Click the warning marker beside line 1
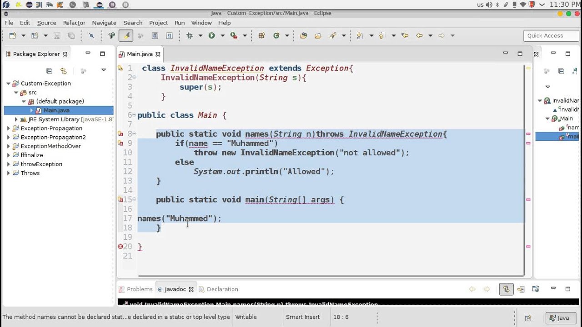The height and width of the screenshot is (327, 582). (x=120, y=68)
